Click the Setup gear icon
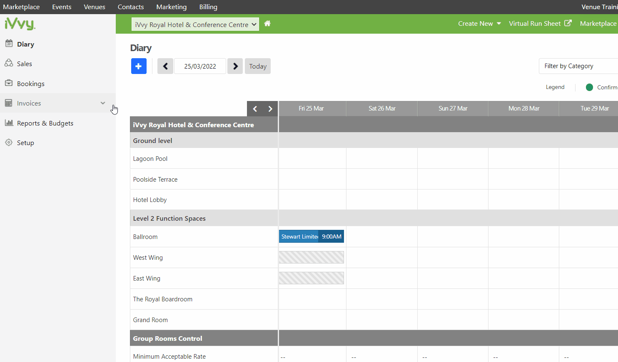Image resolution: width=618 pixels, height=362 pixels. coord(9,143)
